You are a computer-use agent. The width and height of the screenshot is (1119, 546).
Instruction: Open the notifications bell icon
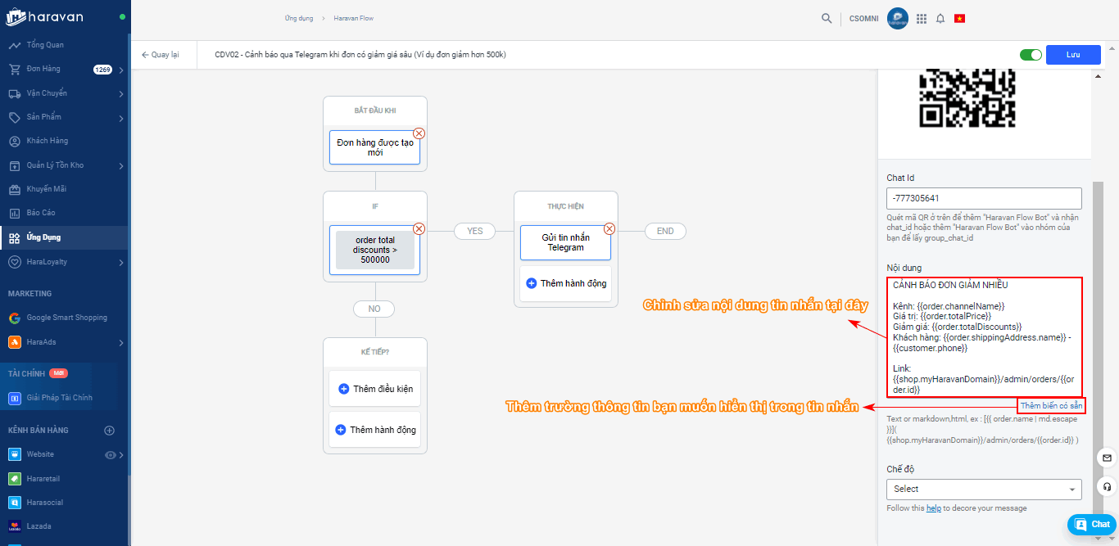[x=940, y=18]
